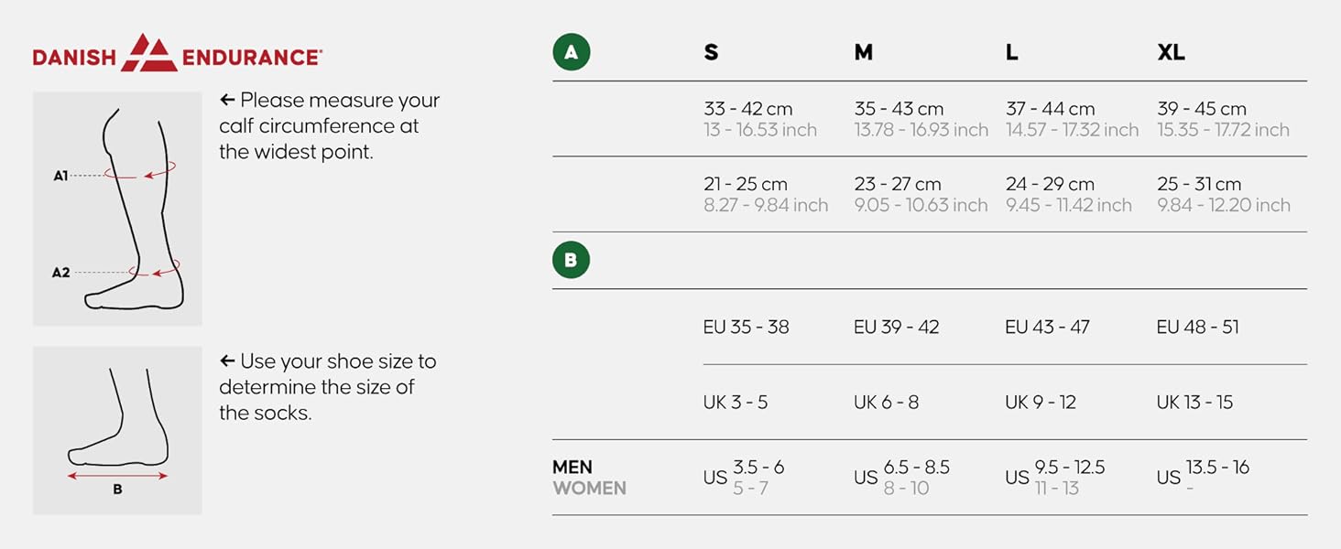This screenshot has height=549, width=1341.
Task: Click the green circle A badge
Action: coord(571,52)
